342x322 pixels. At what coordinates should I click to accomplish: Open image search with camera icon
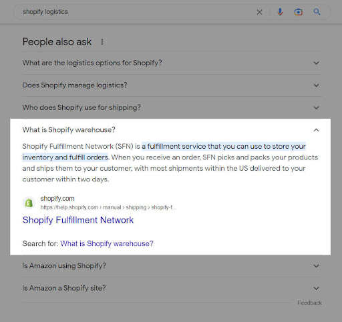[299, 12]
